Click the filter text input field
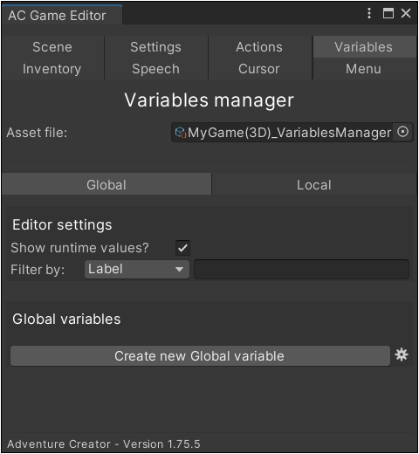The height and width of the screenshot is (454, 419). click(x=301, y=270)
